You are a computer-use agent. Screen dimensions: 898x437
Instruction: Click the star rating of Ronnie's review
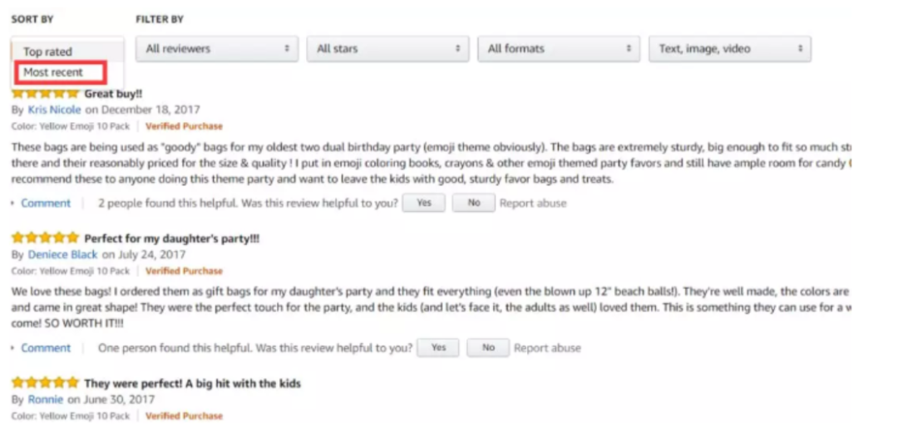(45, 383)
